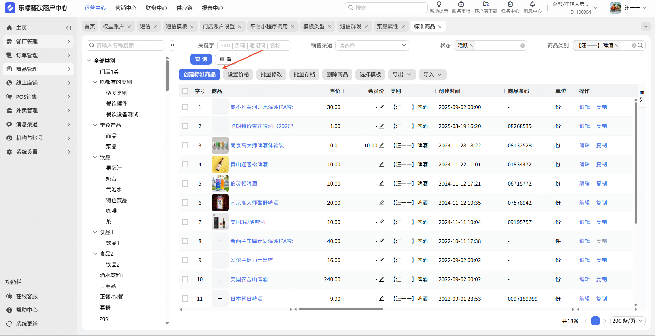This screenshot has width=655, height=336.
Task: Collapse the sidebar with the fold icon
Action: coord(68,28)
